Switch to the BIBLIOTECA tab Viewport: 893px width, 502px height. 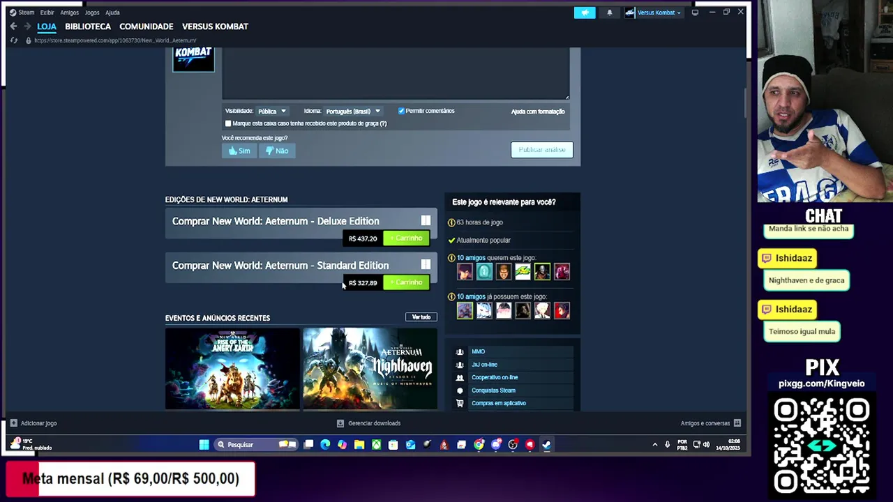[88, 26]
